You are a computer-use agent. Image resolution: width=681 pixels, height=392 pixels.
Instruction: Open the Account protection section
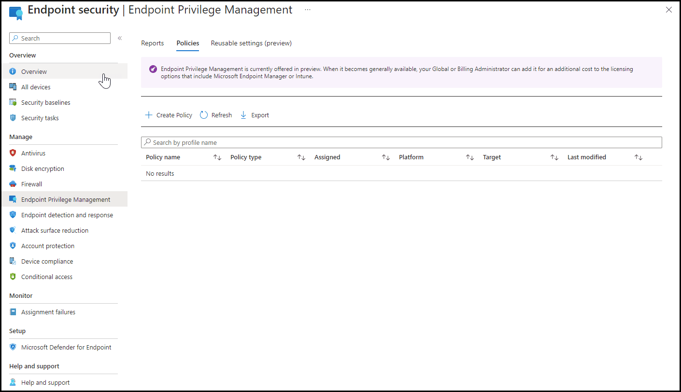tap(47, 246)
